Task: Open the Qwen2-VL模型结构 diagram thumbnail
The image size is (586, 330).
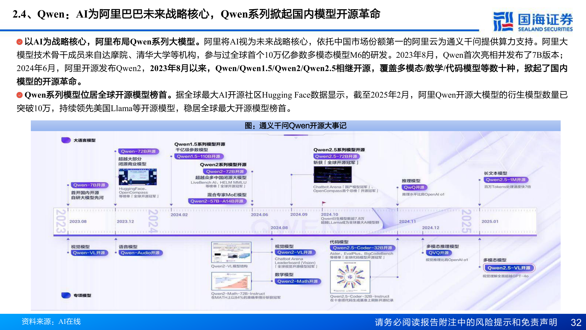Action: pos(231,252)
